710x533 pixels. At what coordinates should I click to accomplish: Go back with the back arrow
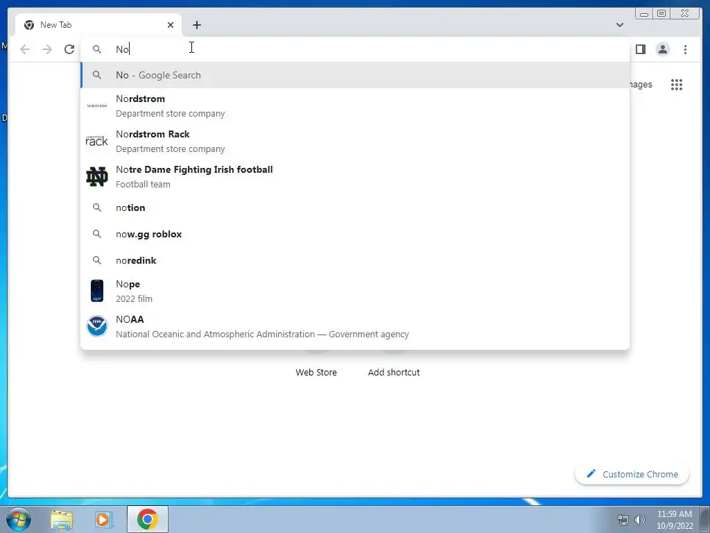(25, 49)
